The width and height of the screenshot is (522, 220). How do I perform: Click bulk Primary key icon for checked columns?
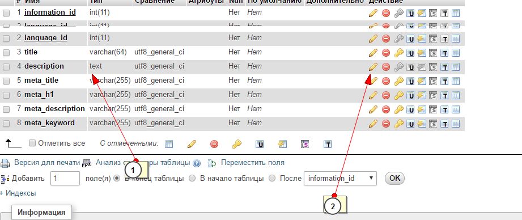[237, 144]
